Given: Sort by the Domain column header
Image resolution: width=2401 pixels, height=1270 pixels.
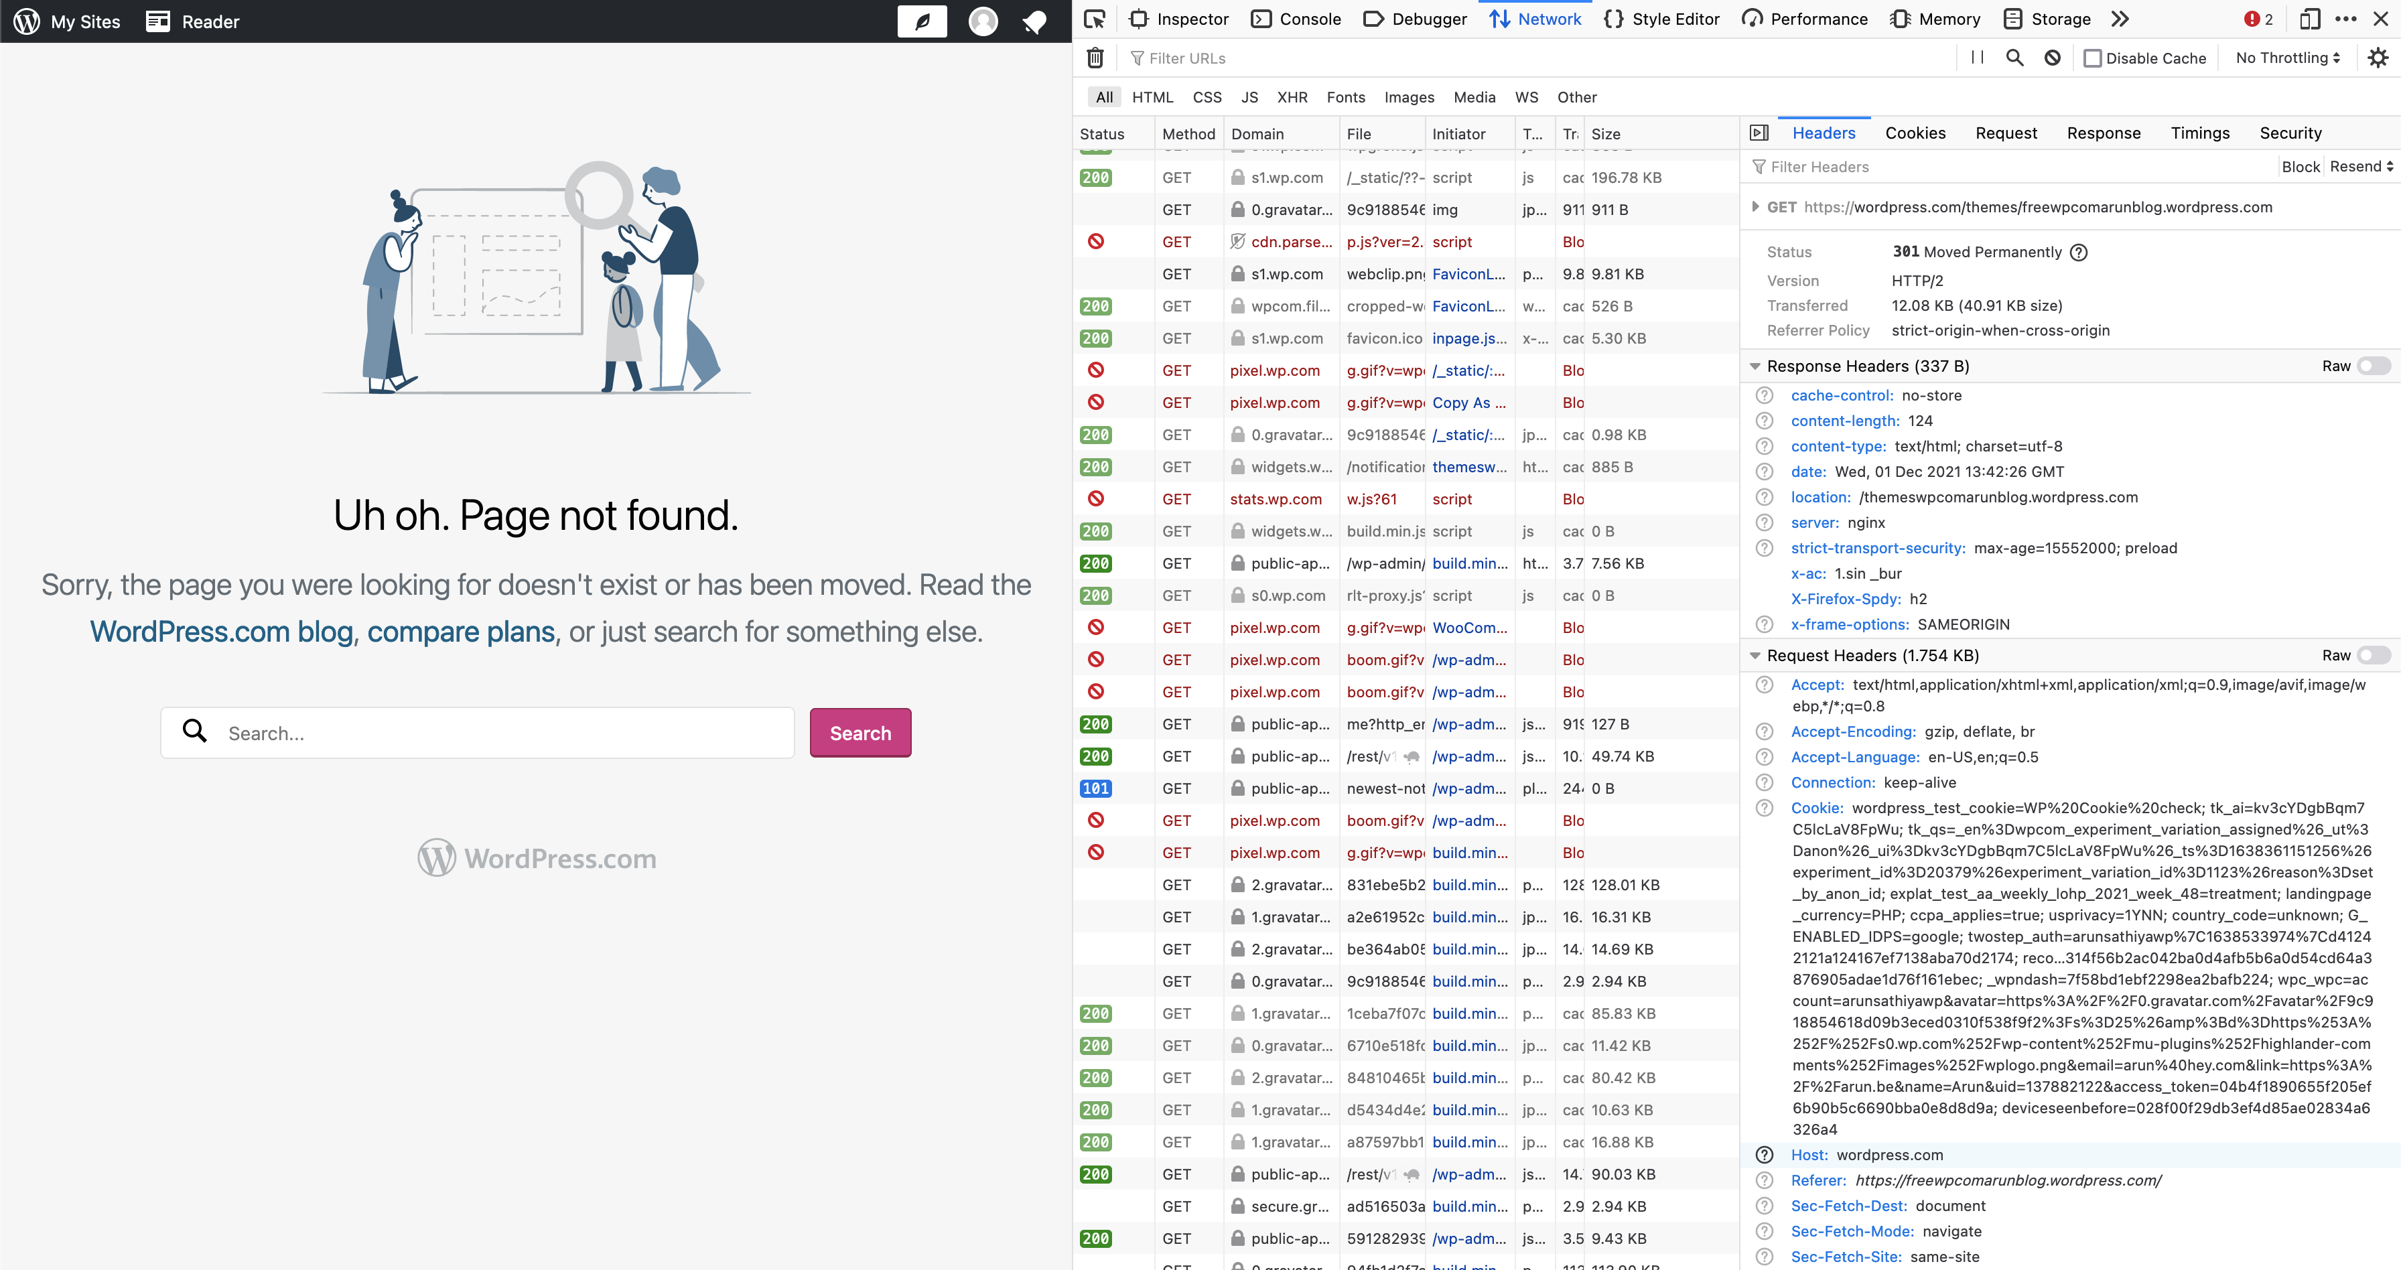Looking at the screenshot, I should (x=1281, y=133).
